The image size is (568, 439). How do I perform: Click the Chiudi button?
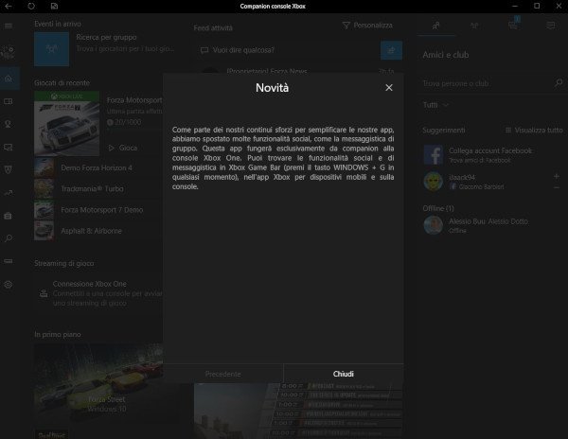click(343, 373)
